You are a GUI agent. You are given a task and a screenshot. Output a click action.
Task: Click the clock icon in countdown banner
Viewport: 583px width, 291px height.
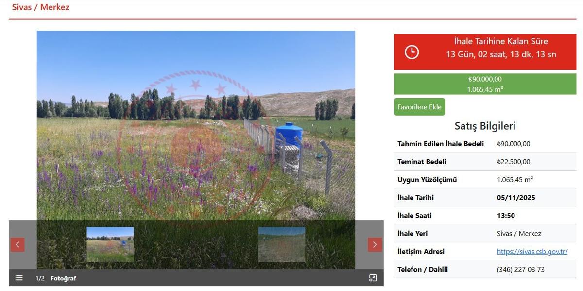412,52
